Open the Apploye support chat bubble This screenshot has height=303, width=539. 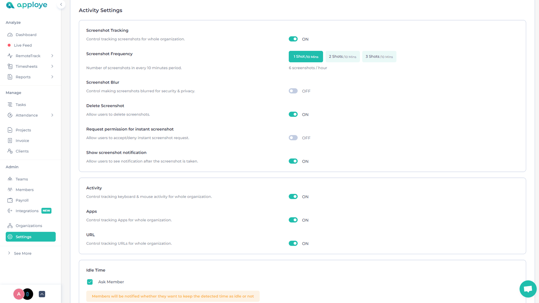coord(528,289)
